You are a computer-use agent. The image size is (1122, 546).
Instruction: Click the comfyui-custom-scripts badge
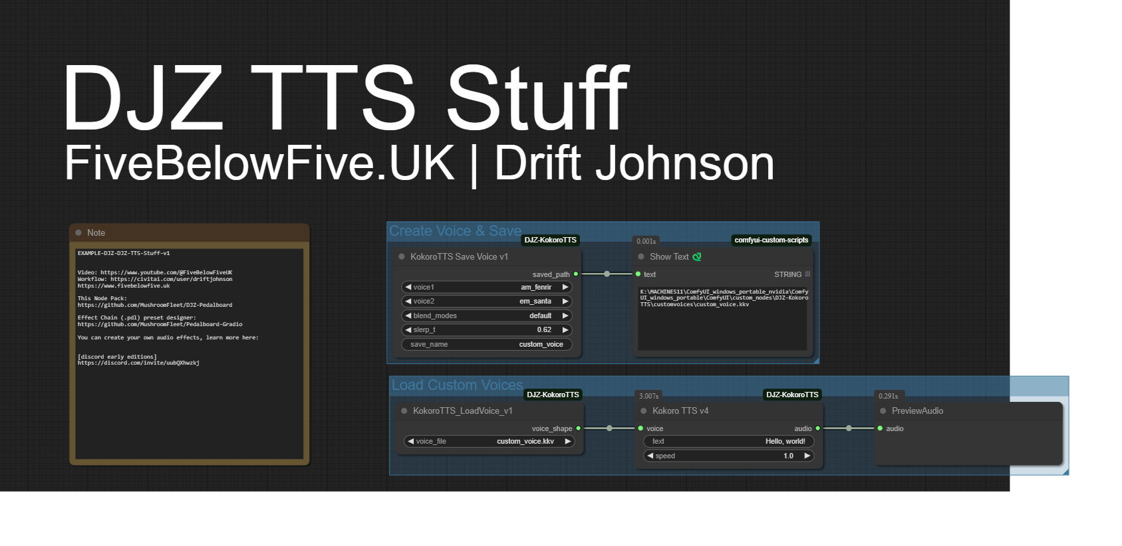[x=771, y=240]
